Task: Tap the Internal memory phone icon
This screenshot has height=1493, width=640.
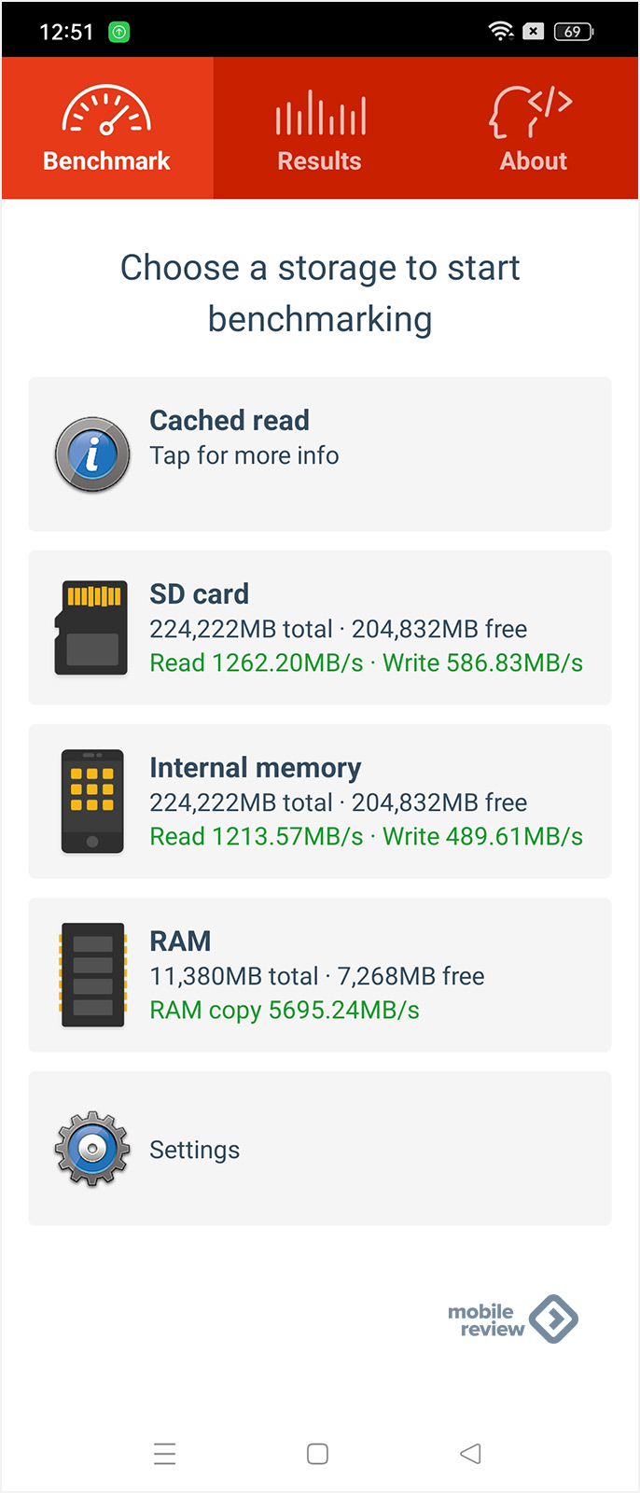Action: [92, 802]
